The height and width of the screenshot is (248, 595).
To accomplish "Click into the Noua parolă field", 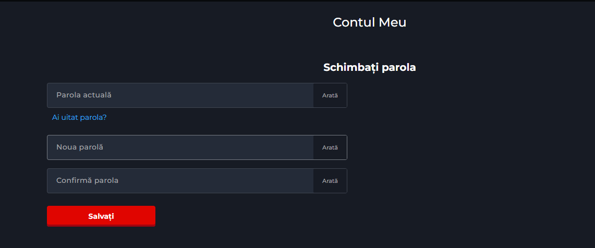I will point(180,147).
